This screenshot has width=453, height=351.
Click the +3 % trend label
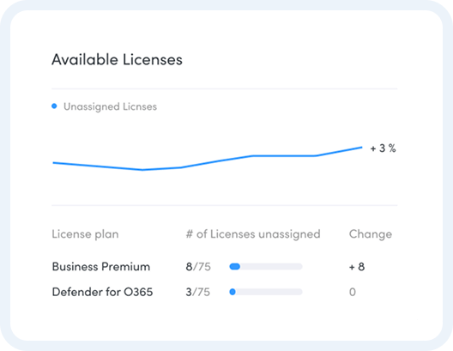click(383, 148)
